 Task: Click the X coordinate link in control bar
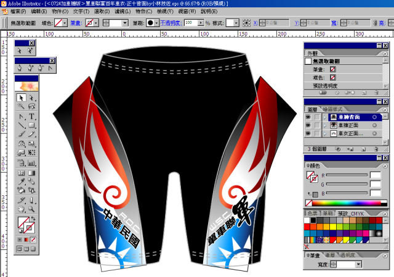pyautogui.click(x=255, y=23)
